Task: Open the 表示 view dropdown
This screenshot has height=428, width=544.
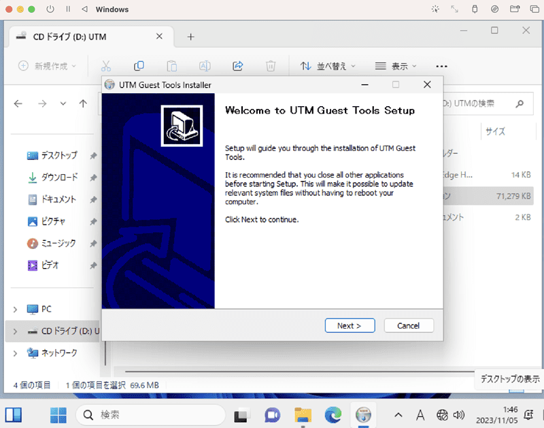Action: pyautogui.click(x=396, y=66)
